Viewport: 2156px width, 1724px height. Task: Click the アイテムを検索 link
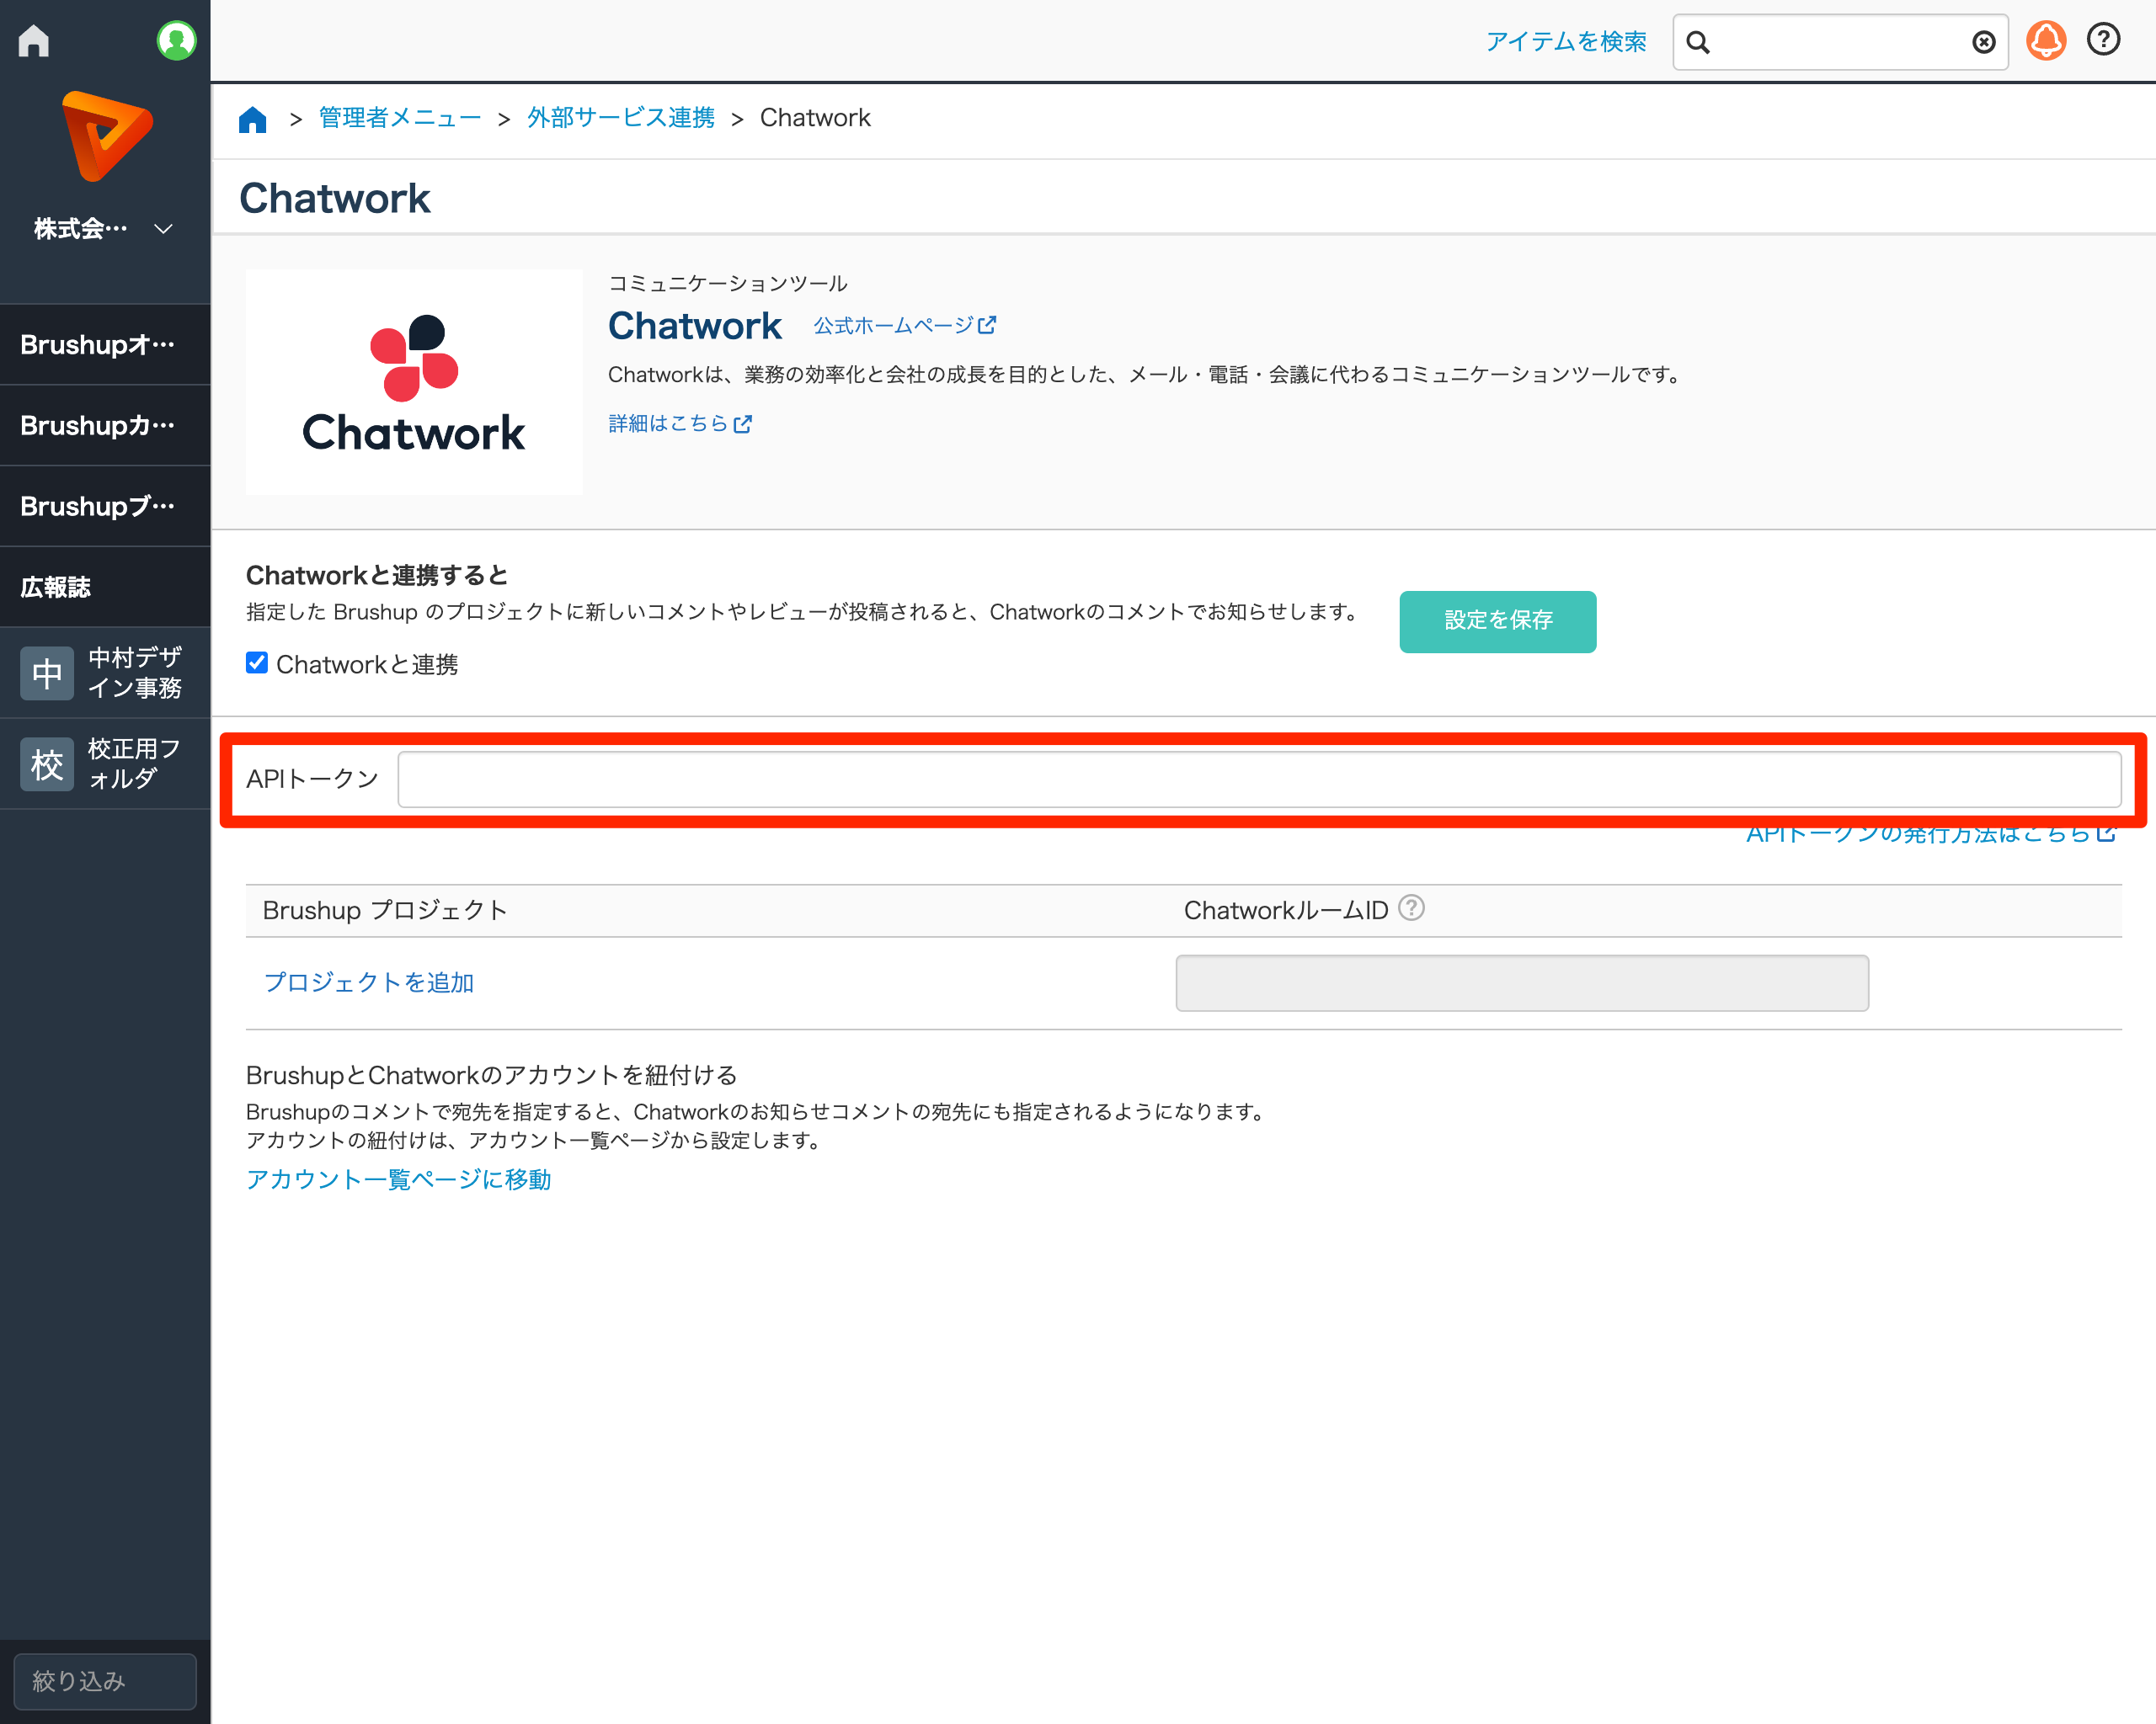point(1566,42)
